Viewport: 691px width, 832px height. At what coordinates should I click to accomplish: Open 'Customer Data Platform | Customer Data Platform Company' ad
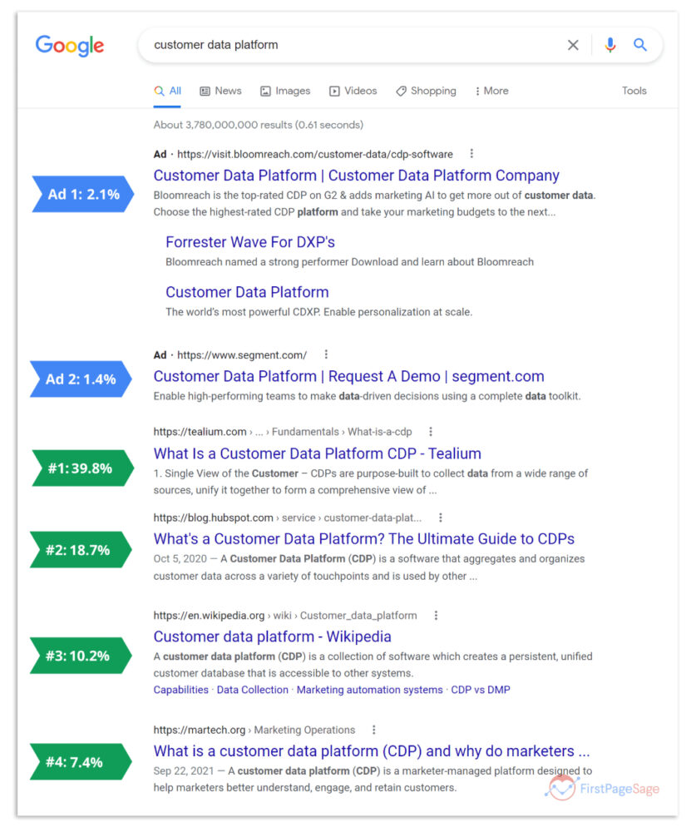(357, 176)
